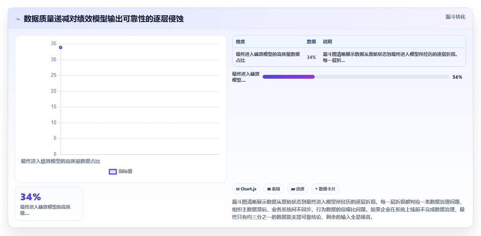
Task: Click the 漏斗转化 tag in header
Action: (456, 17)
